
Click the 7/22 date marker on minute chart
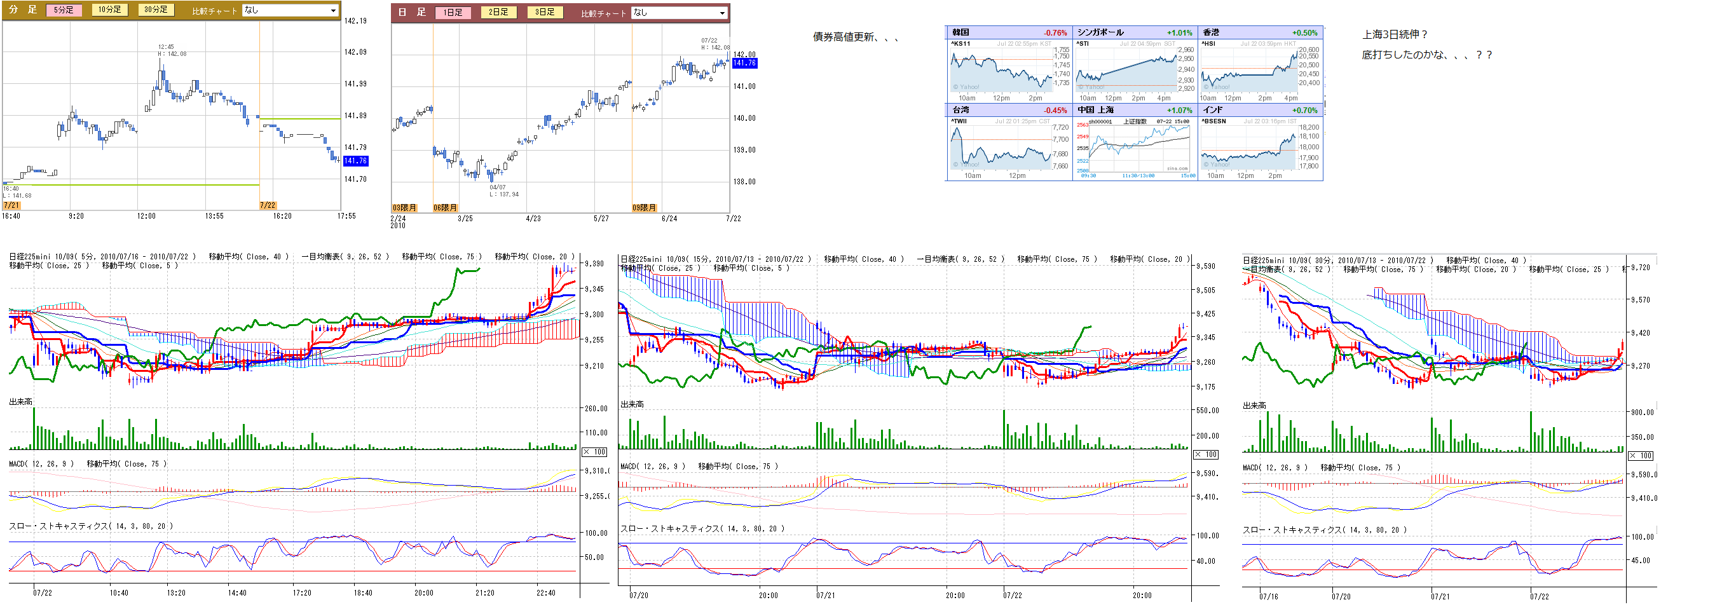click(x=267, y=205)
